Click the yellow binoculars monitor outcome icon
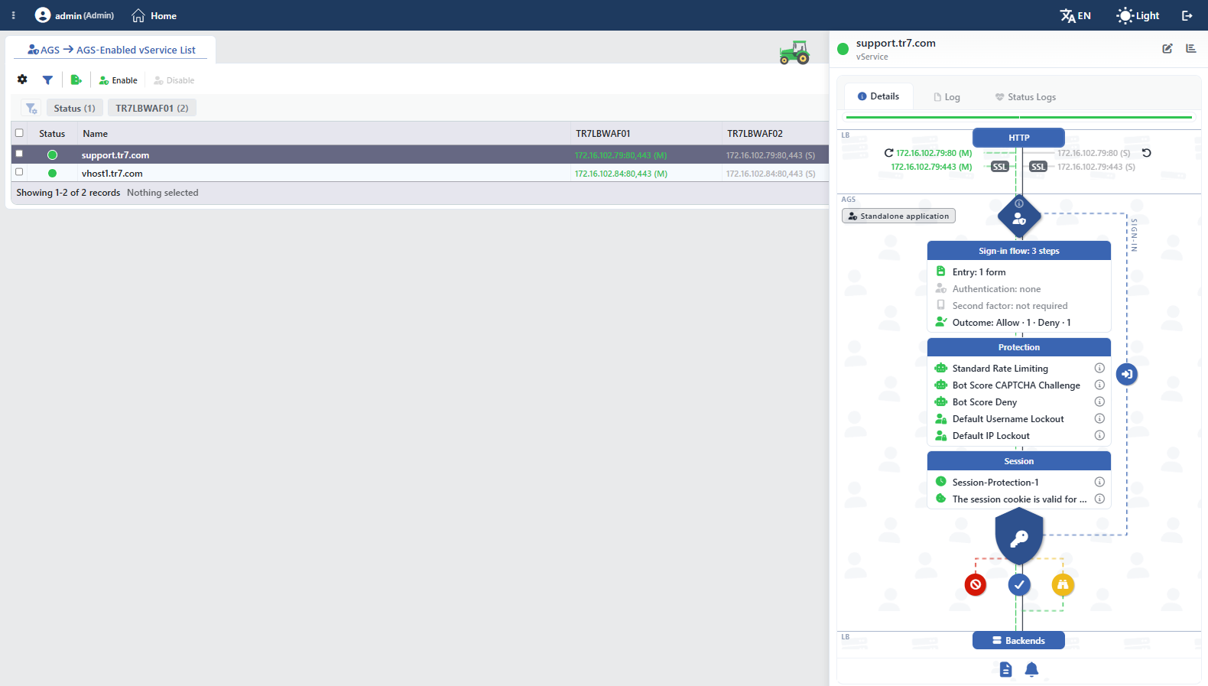The image size is (1208, 686). point(1063,585)
